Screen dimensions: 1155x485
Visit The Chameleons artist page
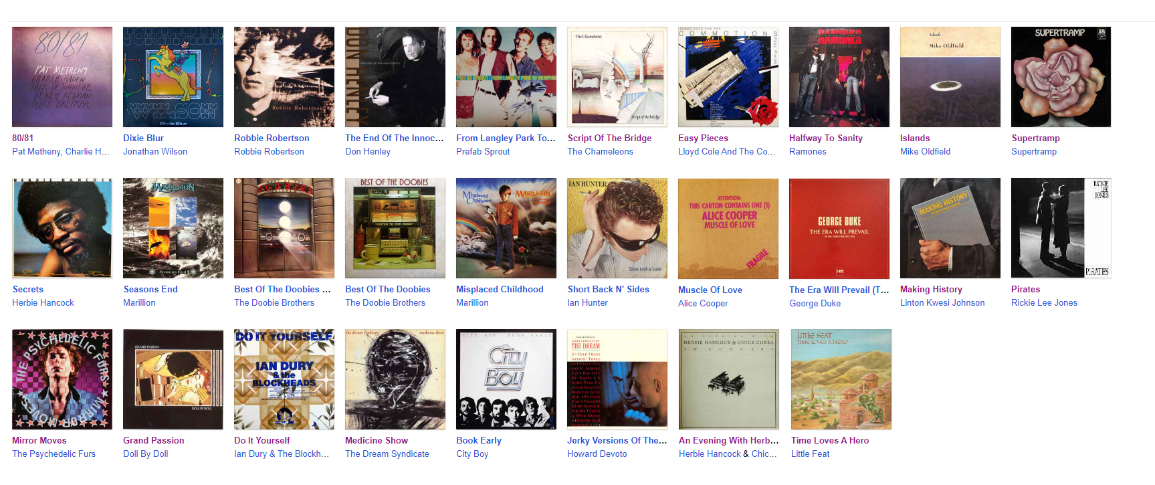point(600,151)
